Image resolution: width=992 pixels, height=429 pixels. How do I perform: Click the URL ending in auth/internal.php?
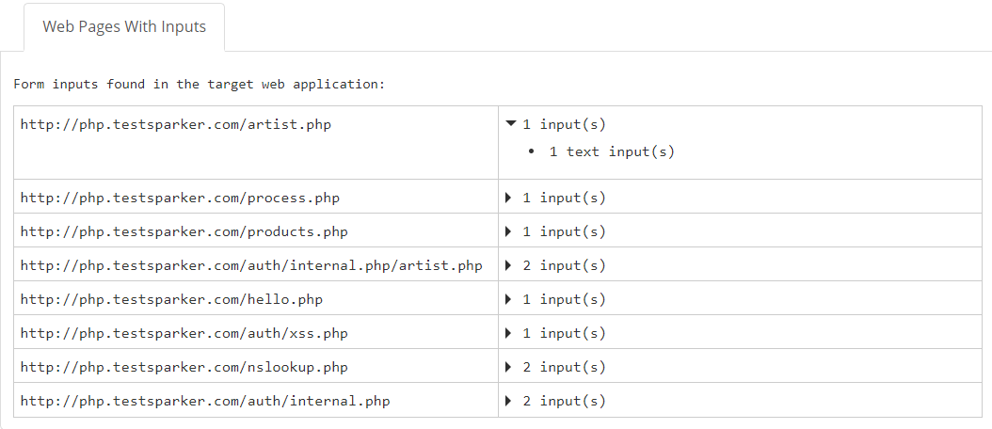205,401
